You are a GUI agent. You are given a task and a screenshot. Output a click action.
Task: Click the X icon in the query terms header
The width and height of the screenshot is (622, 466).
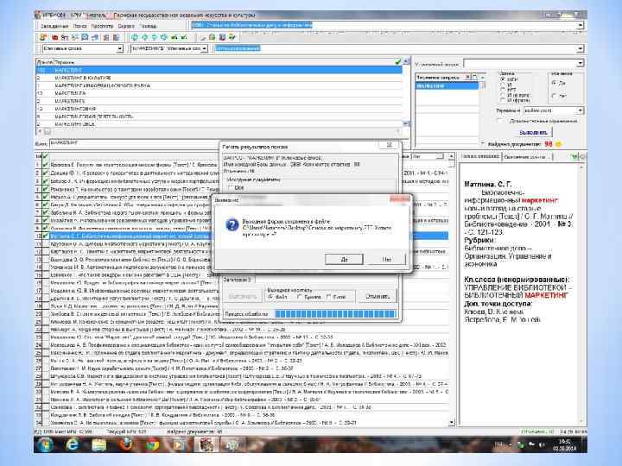pyautogui.click(x=467, y=77)
